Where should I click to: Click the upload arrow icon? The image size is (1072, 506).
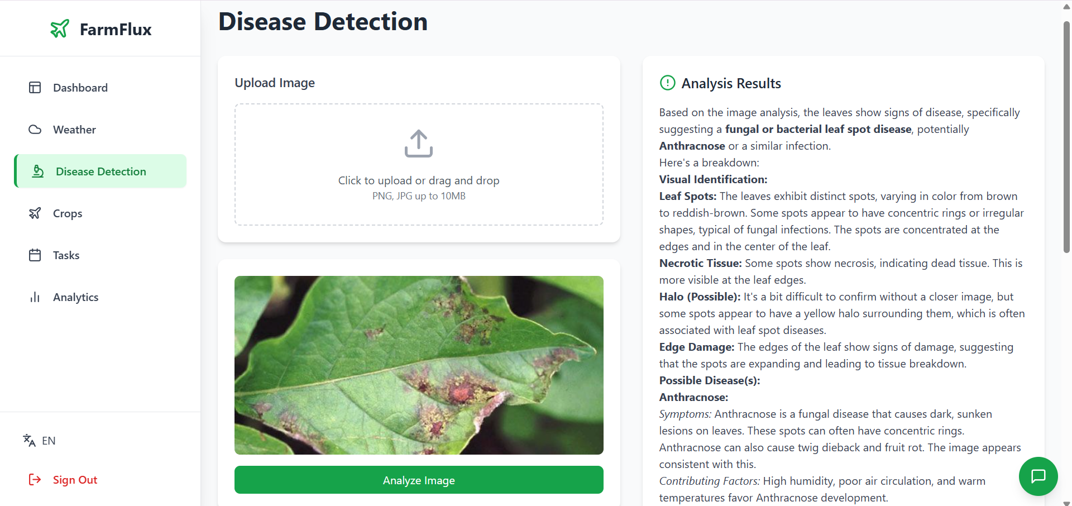(x=419, y=144)
